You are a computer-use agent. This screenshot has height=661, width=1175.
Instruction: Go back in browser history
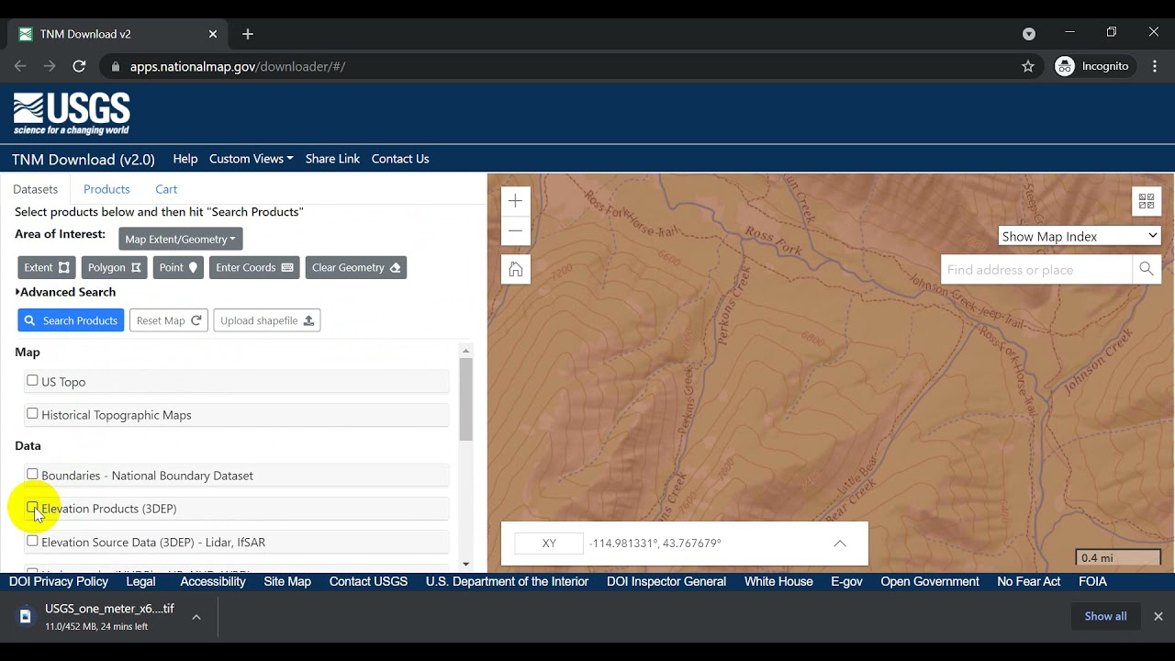pyautogui.click(x=20, y=66)
